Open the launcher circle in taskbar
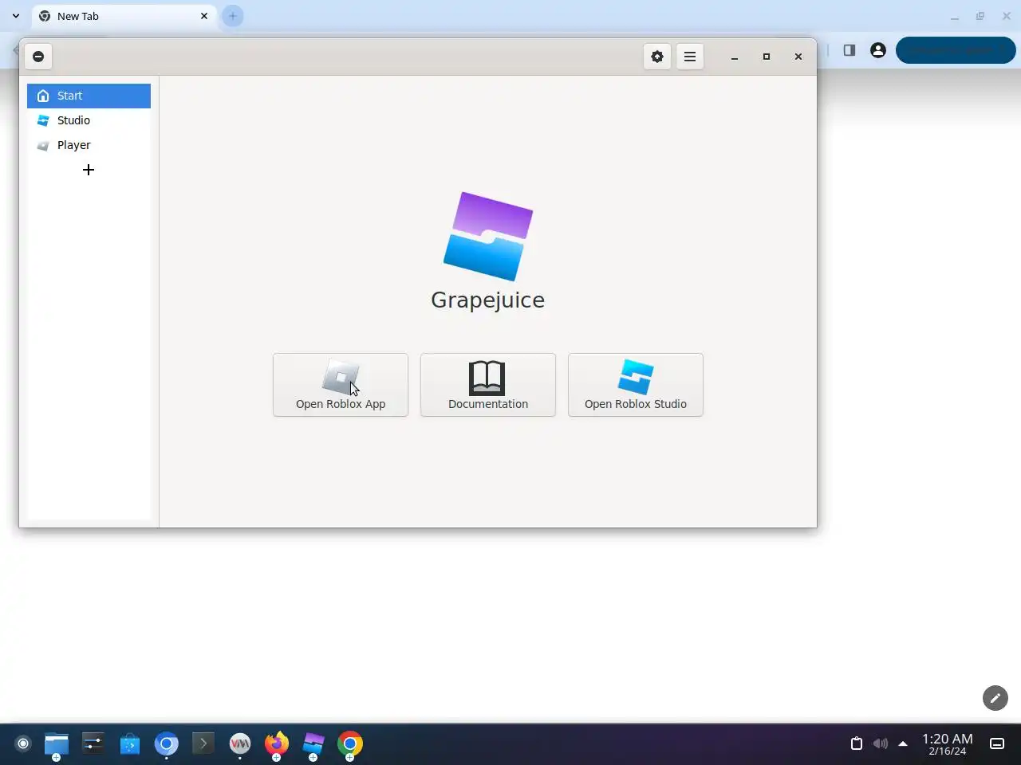The width and height of the screenshot is (1021, 765). [x=23, y=743]
